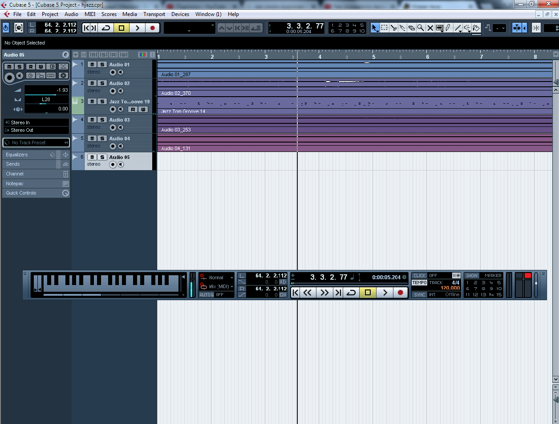559x424 pixels.
Task: Select the Object Selection arrow tool
Action: click(x=375, y=28)
